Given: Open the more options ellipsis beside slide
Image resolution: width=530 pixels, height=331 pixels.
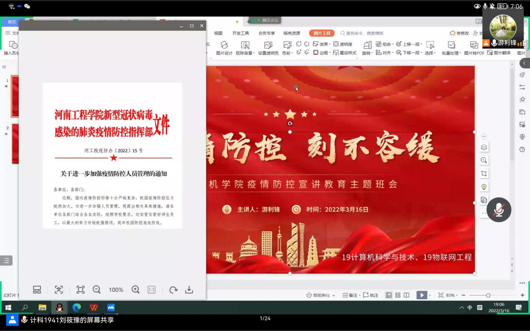Looking at the screenshot, I should pos(484,213).
